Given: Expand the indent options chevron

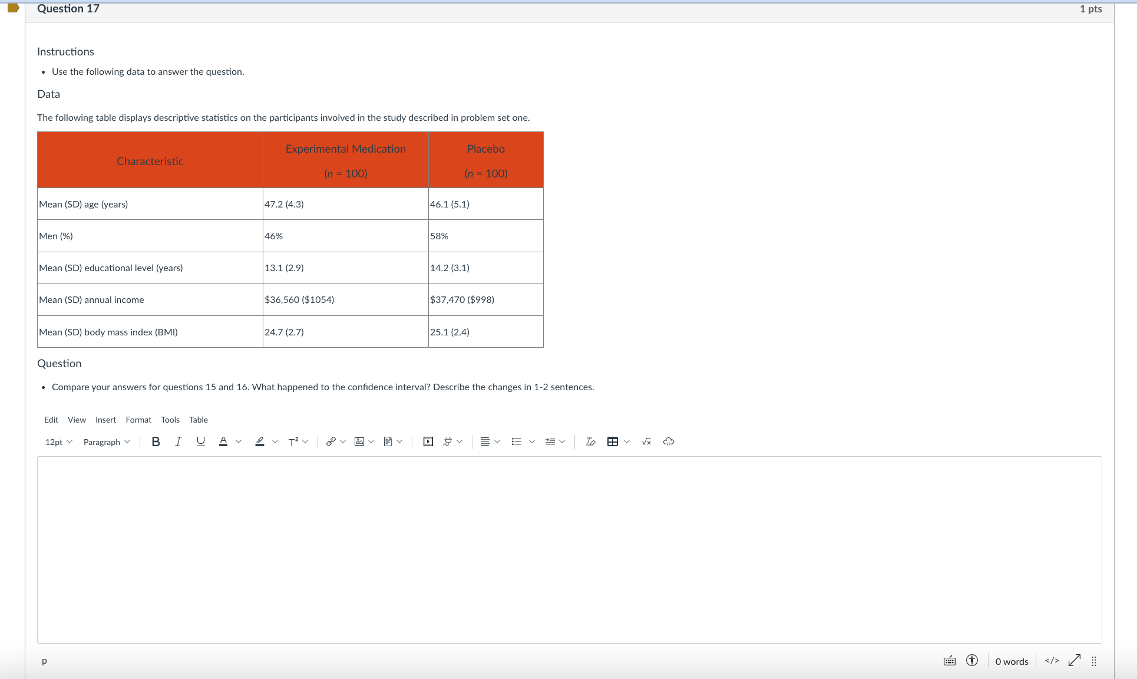Looking at the screenshot, I should point(562,441).
